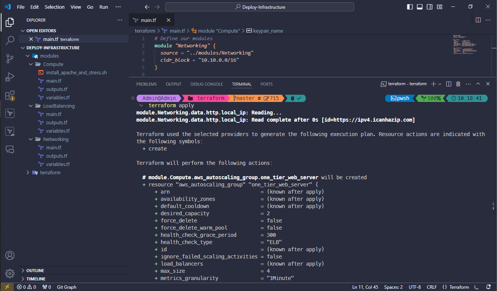Image resolution: width=497 pixels, height=291 pixels.
Task: Create a new terminal with plus icon
Action: click(x=434, y=84)
